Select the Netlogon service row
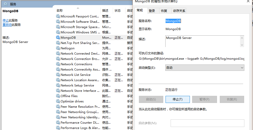Screen dimensions: 253x130 click(94, 48)
